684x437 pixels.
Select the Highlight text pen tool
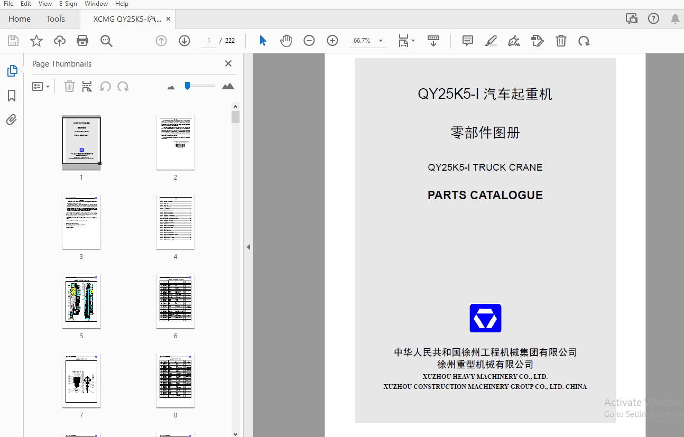[x=491, y=41]
